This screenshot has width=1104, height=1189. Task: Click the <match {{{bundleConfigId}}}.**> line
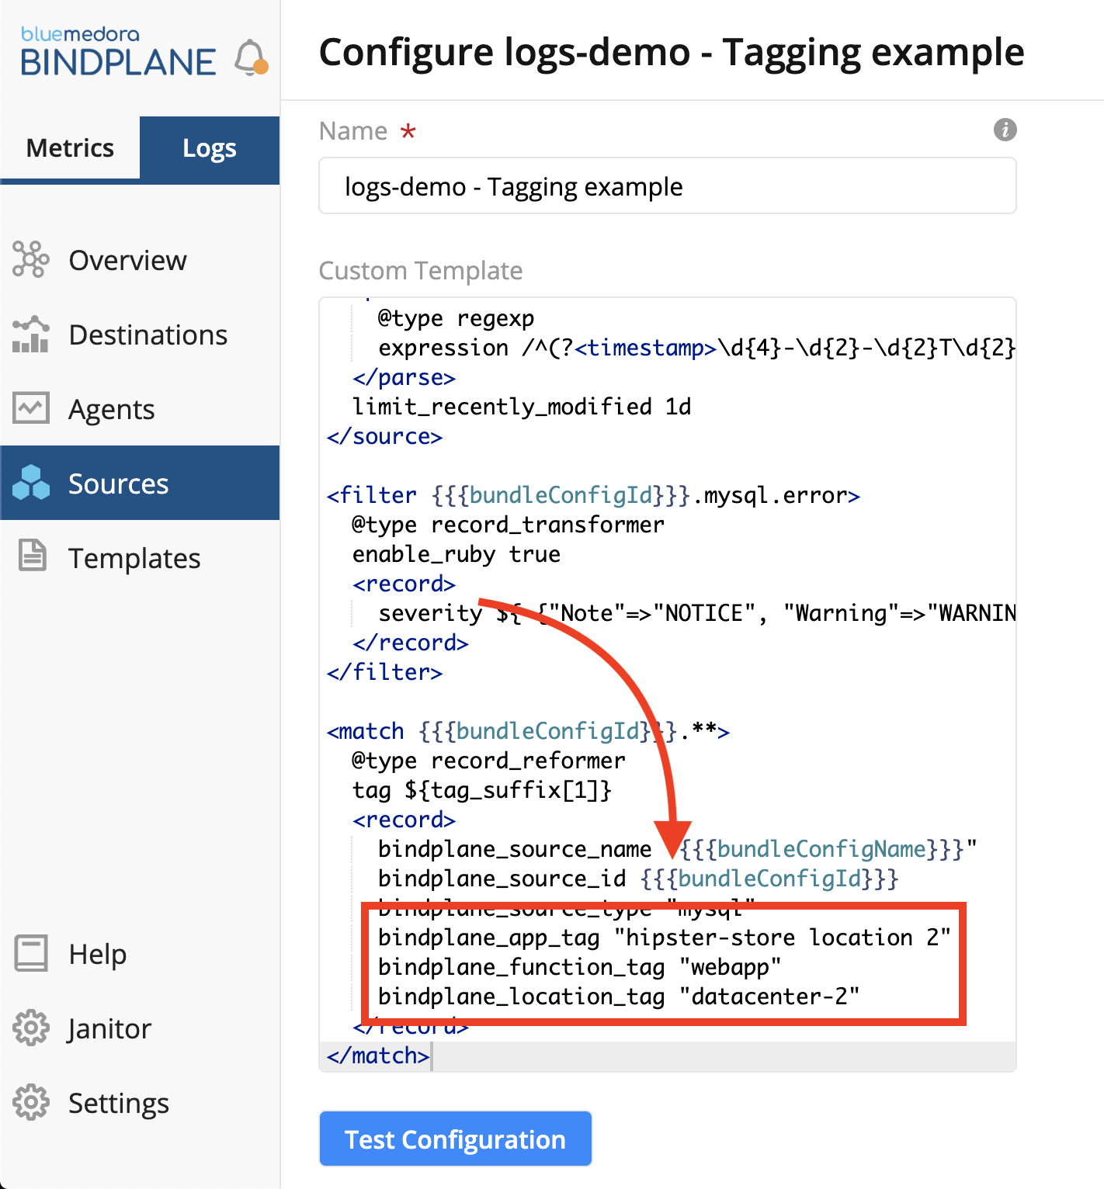point(528,732)
